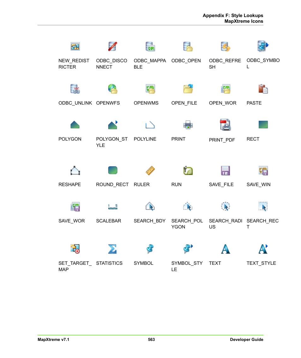The height and width of the screenshot is (358, 301).
Task: Click the 'RULER' label text
Action: pos(142,185)
